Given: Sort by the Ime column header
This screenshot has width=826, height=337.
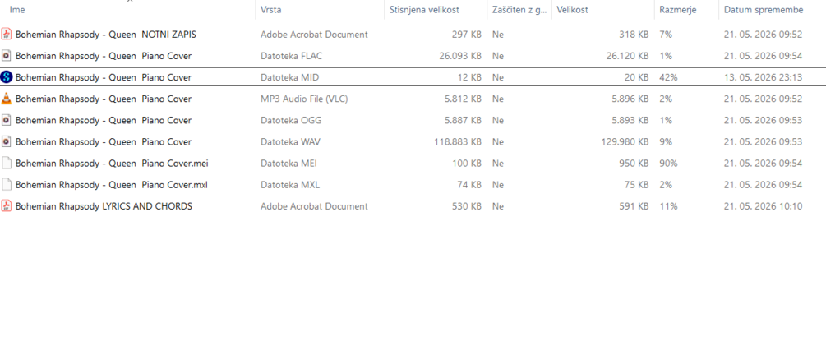Looking at the screenshot, I should click(17, 10).
